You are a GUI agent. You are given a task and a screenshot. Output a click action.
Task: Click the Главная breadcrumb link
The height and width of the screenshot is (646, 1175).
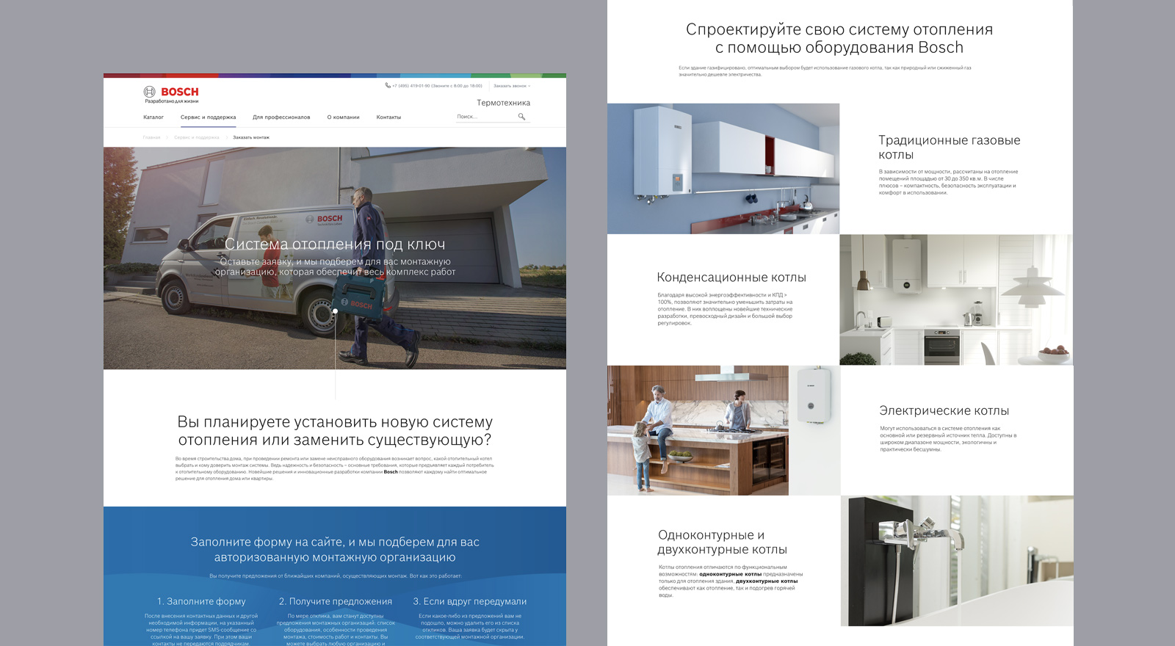[x=151, y=137]
